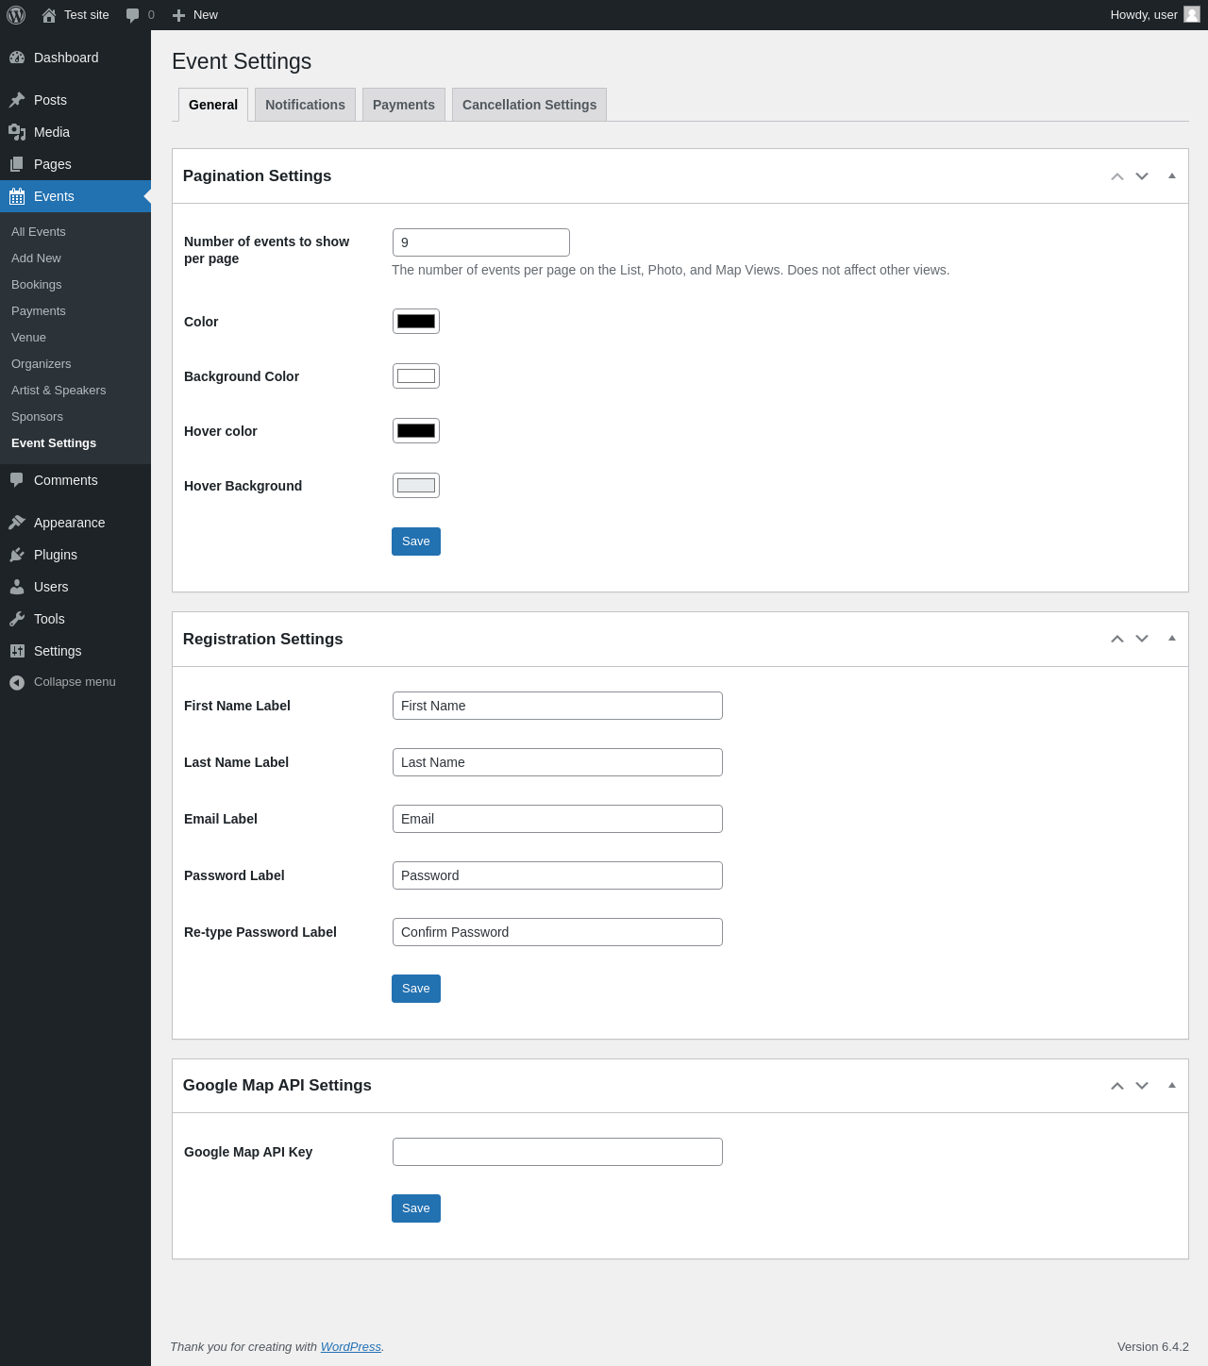Switch to the General tab
1208x1366 pixels.
click(x=213, y=105)
